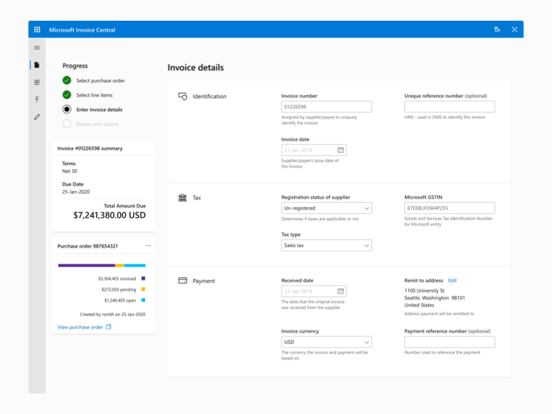Click the blue open progress bar segment
Viewport: 552px width, 414px height.
[135, 266]
